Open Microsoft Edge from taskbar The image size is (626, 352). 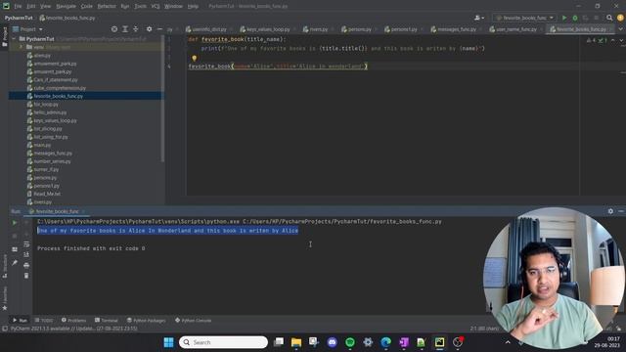click(x=386, y=342)
